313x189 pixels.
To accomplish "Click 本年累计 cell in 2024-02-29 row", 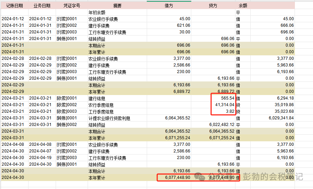I will point(118,92).
